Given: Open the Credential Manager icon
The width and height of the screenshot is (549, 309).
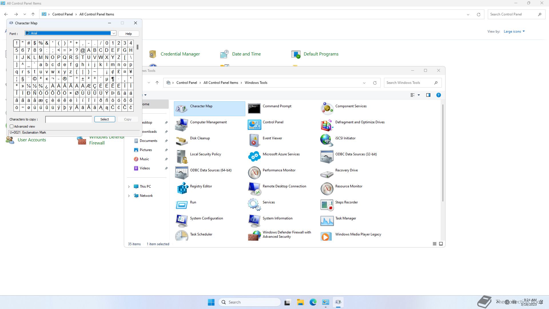Looking at the screenshot, I should 153,54.
